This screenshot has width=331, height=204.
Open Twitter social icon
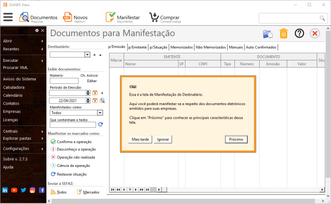coord(23,190)
